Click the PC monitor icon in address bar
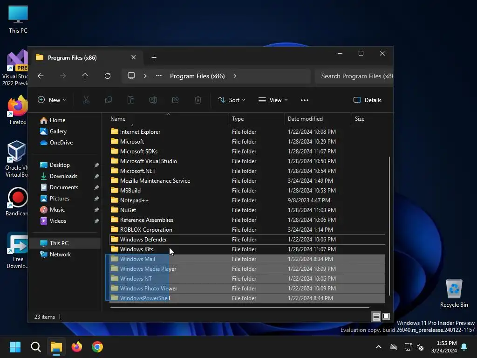 [131, 76]
